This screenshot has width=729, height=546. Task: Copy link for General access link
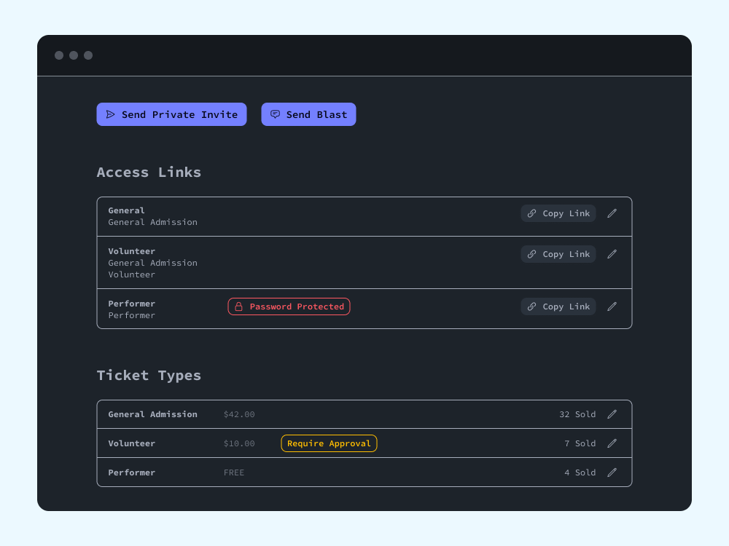point(558,213)
